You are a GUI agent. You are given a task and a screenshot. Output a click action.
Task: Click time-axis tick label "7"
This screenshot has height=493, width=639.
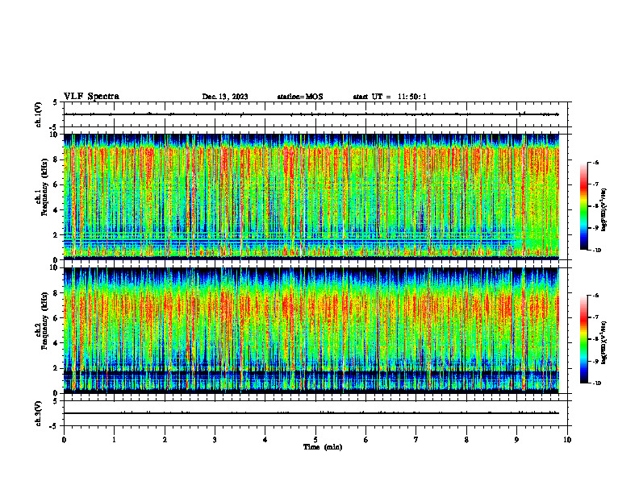(x=416, y=440)
